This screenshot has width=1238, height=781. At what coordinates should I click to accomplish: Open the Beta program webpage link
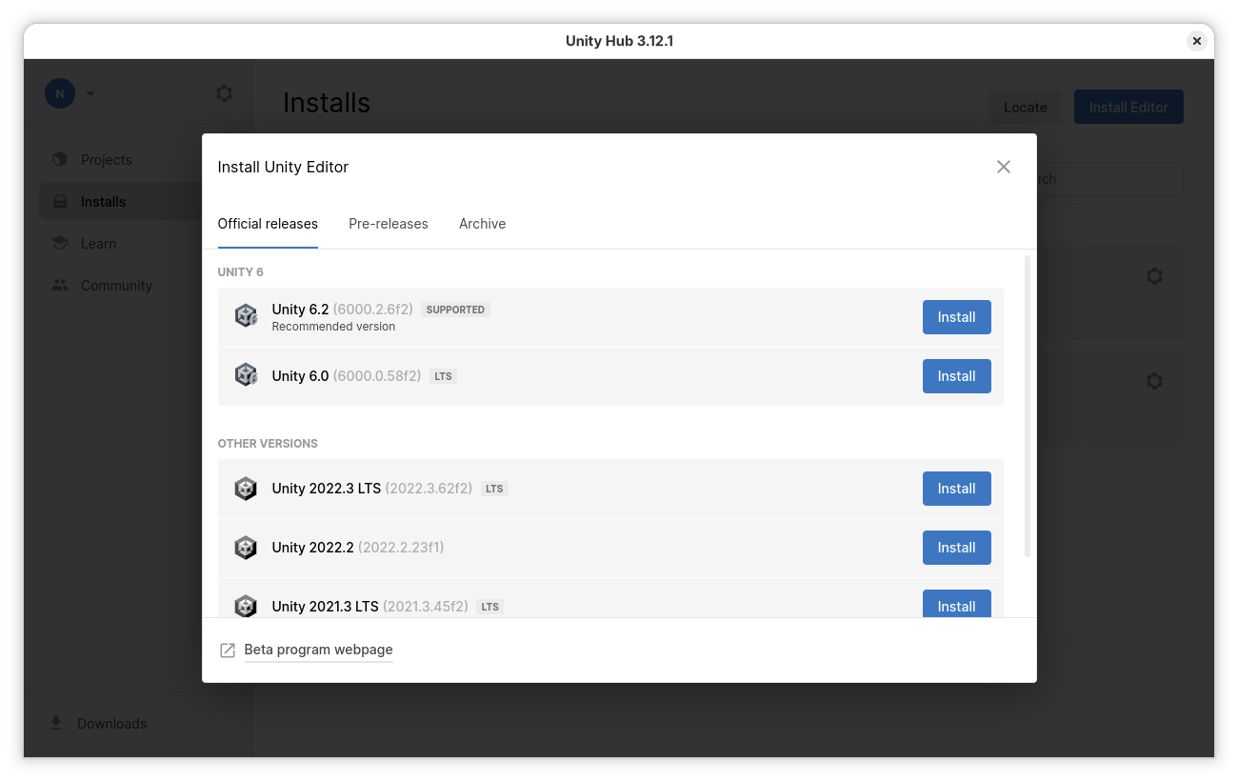pyautogui.click(x=318, y=650)
